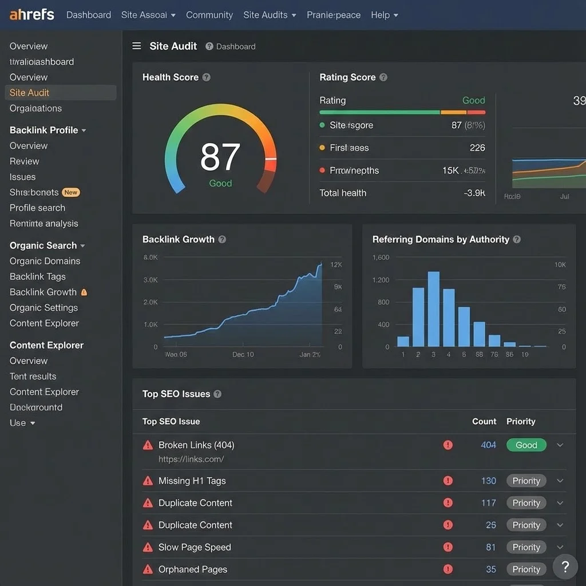Click the Rating Score help icon

click(x=385, y=77)
